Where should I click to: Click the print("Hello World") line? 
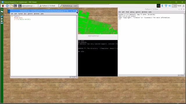(22, 19)
